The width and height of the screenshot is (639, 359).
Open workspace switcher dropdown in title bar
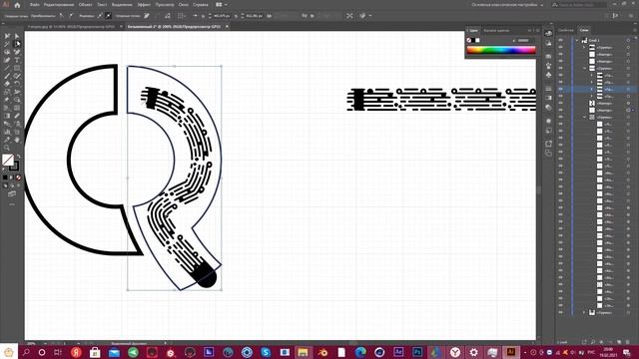click(507, 5)
